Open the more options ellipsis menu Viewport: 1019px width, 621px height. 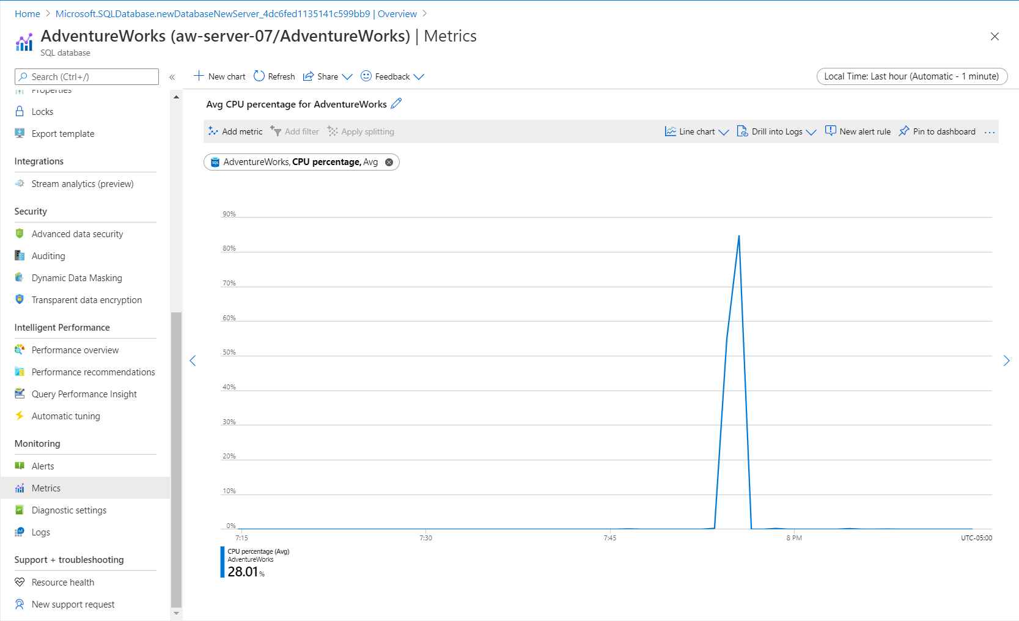tap(990, 132)
